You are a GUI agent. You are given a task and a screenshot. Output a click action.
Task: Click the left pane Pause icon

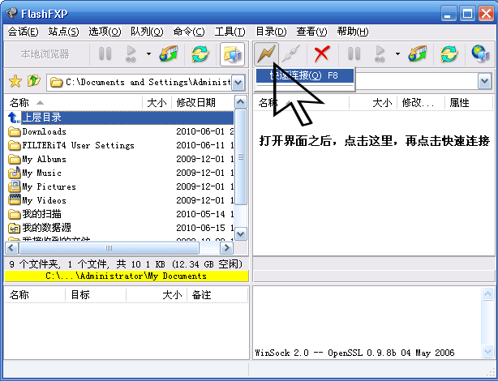[x=105, y=54]
